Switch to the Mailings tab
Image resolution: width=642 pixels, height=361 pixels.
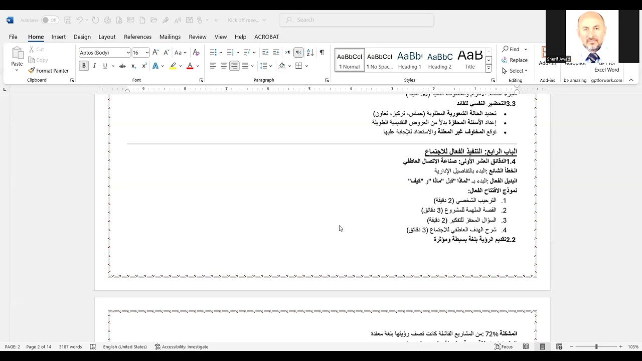[170, 37]
